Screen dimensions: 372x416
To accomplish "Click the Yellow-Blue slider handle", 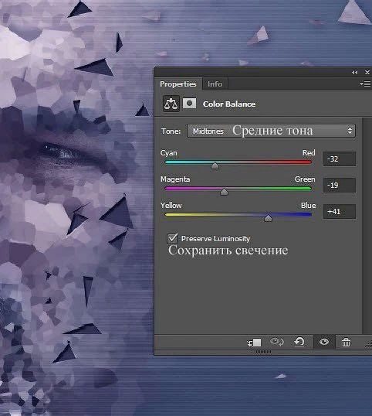I will pyautogui.click(x=268, y=218).
